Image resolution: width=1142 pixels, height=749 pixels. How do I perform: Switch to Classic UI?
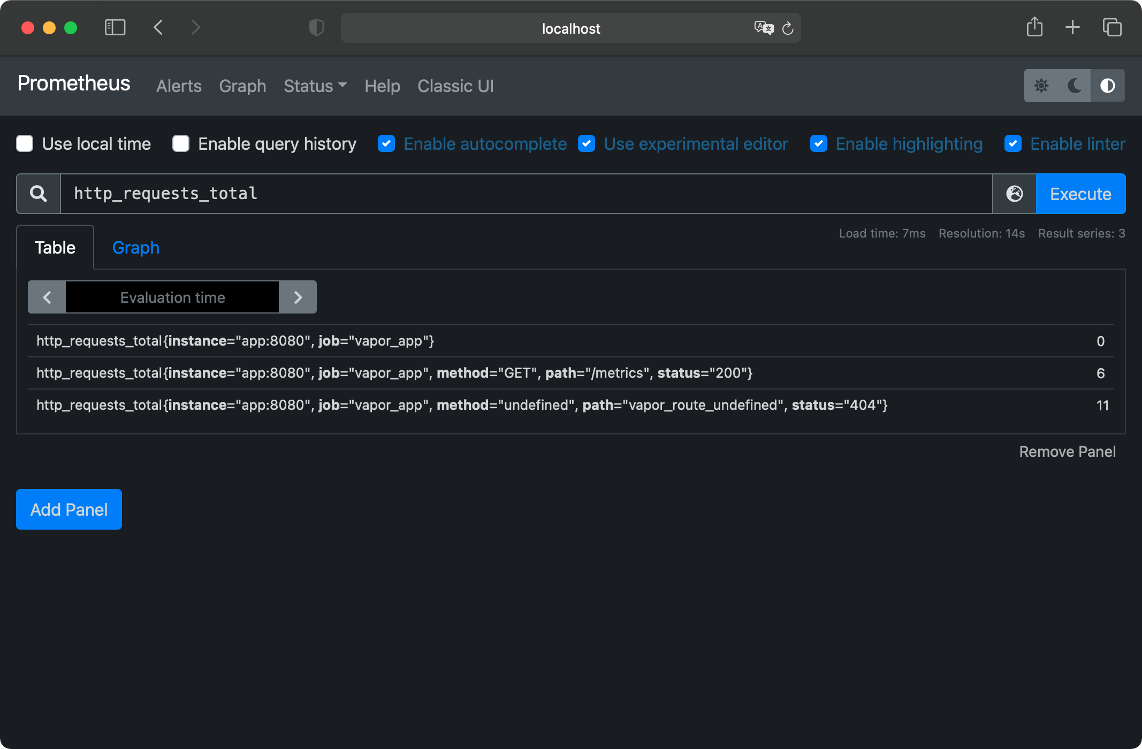(455, 86)
